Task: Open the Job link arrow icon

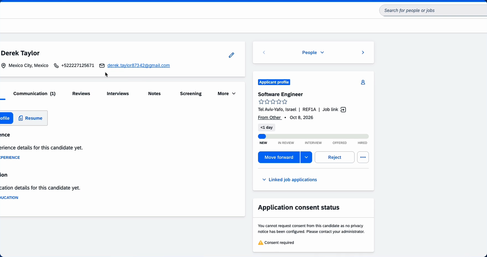Action: tap(343, 110)
